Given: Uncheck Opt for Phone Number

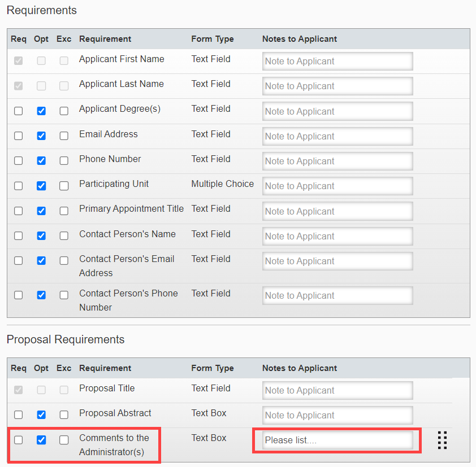Looking at the screenshot, I should [41, 161].
